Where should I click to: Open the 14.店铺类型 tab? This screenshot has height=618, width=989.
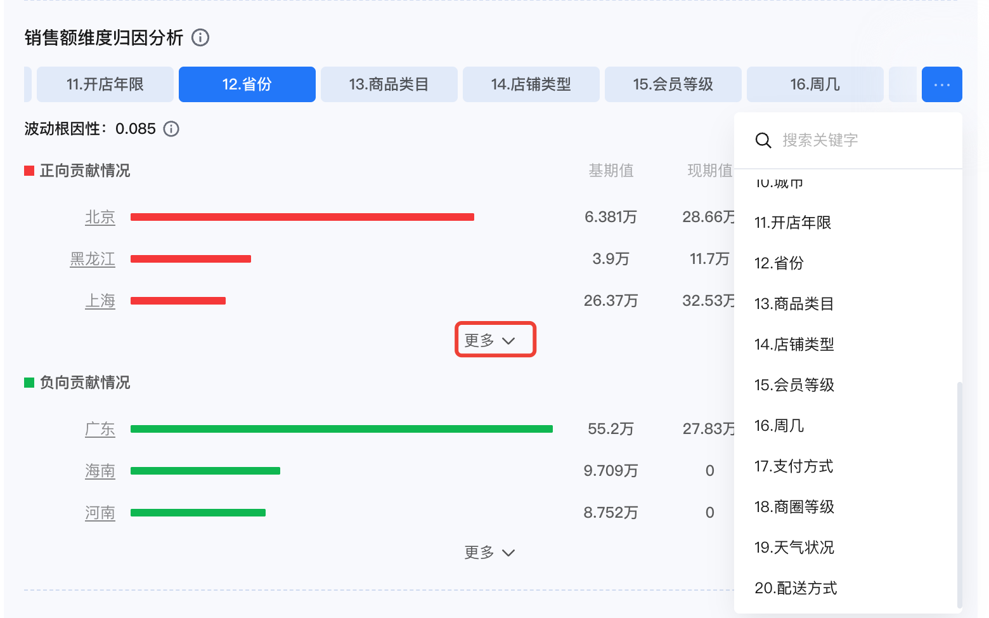(x=531, y=84)
